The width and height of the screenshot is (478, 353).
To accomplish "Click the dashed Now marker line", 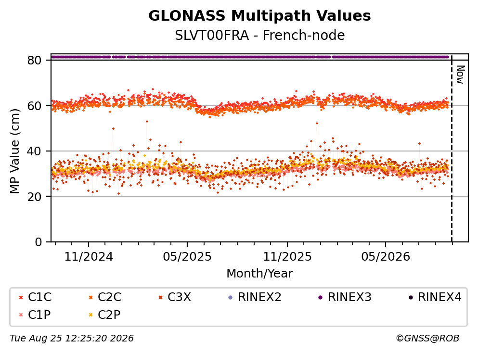I will (x=452, y=148).
